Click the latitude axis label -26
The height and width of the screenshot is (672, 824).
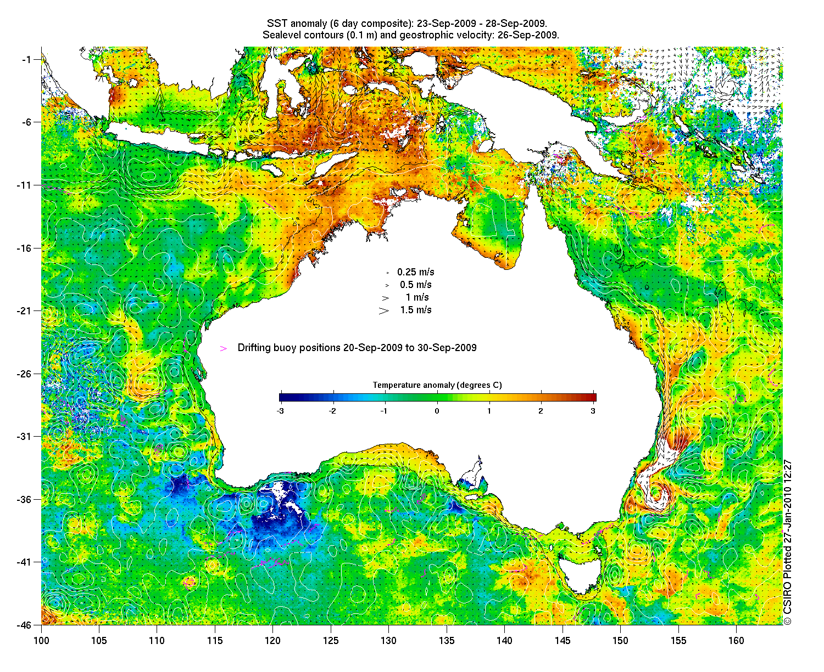click(25, 374)
